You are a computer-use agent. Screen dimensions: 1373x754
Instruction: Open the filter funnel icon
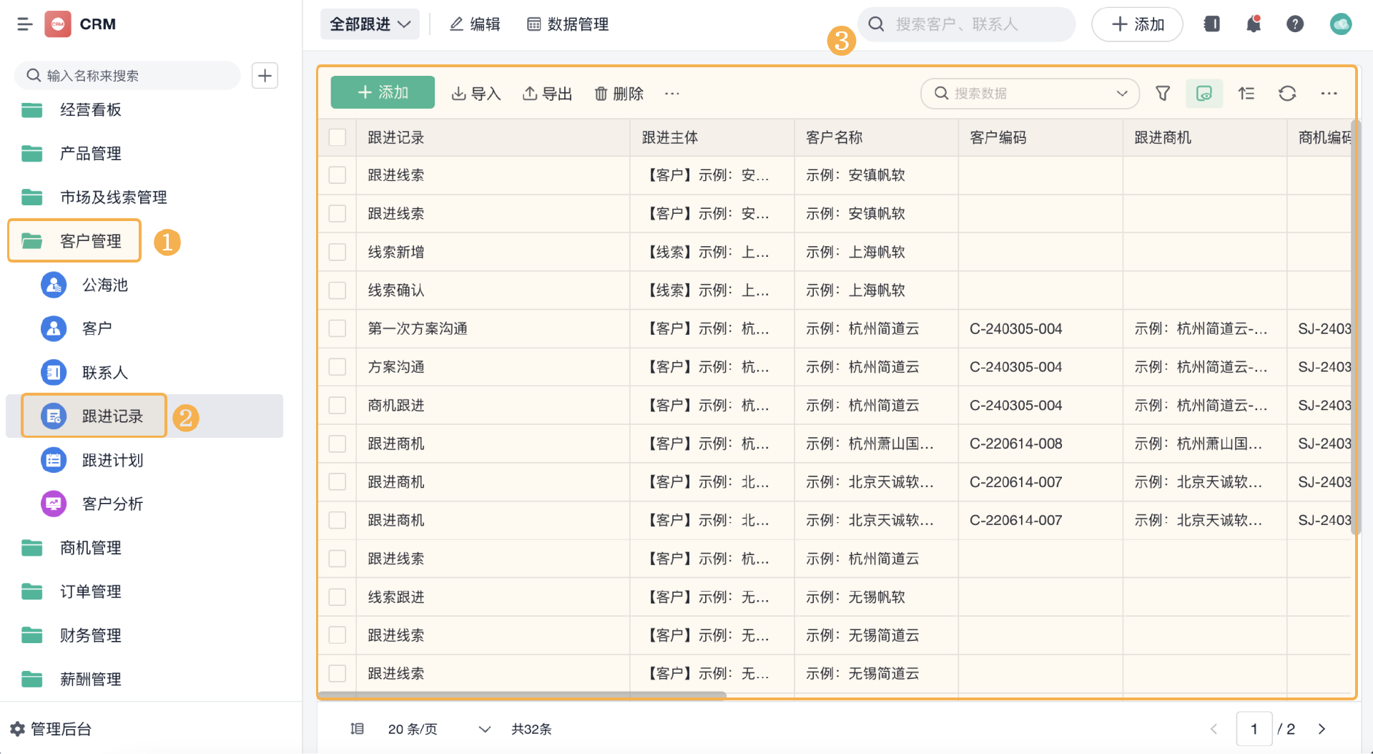click(1163, 94)
